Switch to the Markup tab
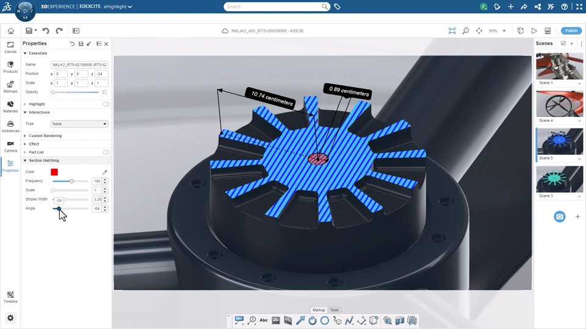This screenshot has width=586, height=329. [x=319, y=310]
